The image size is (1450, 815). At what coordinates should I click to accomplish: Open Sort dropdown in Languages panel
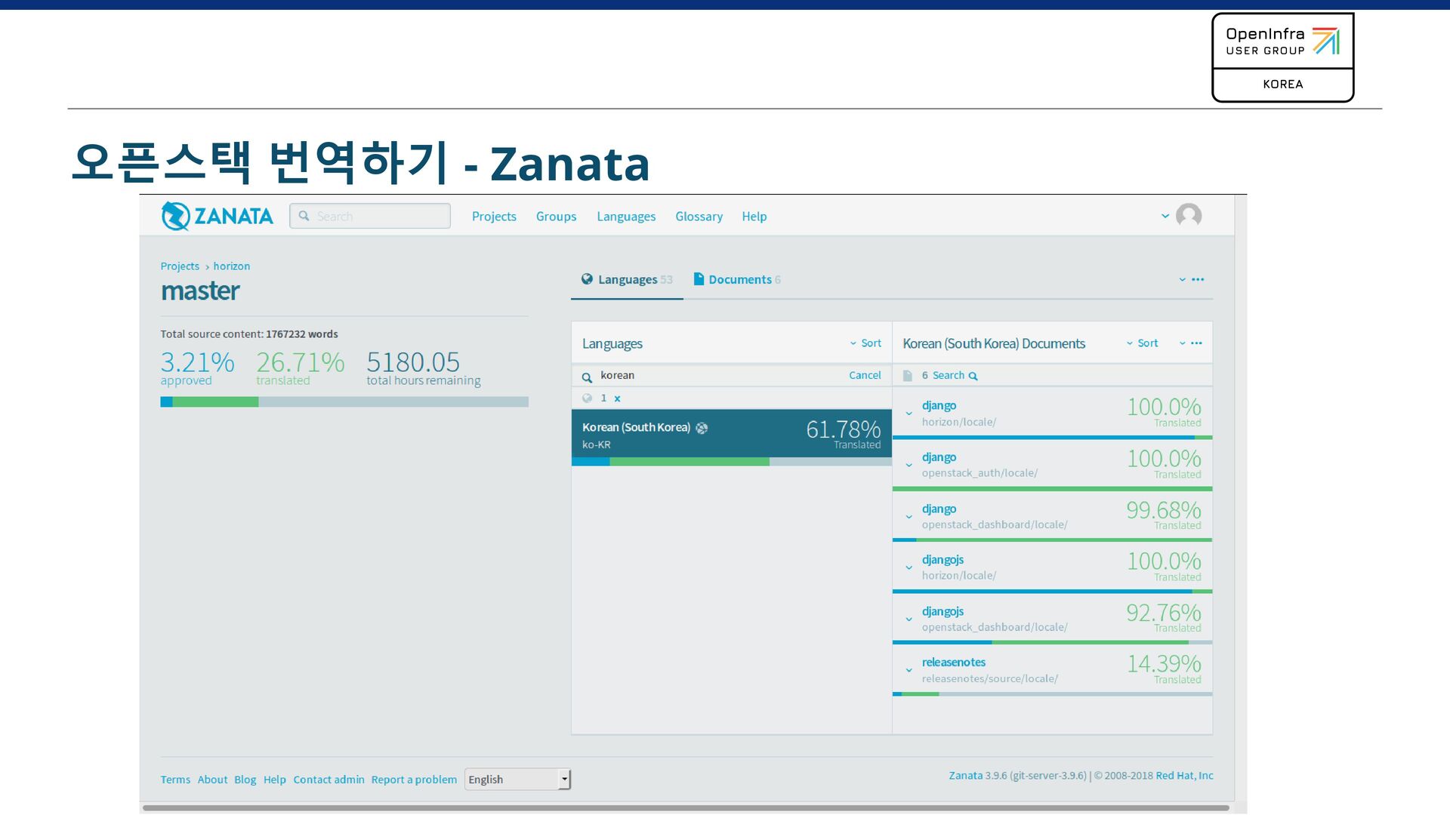tap(865, 343)
